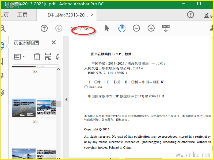Open the attachments paperclip sidebar icon
Viewport: 214px width, 160px height.
(2, 76)
